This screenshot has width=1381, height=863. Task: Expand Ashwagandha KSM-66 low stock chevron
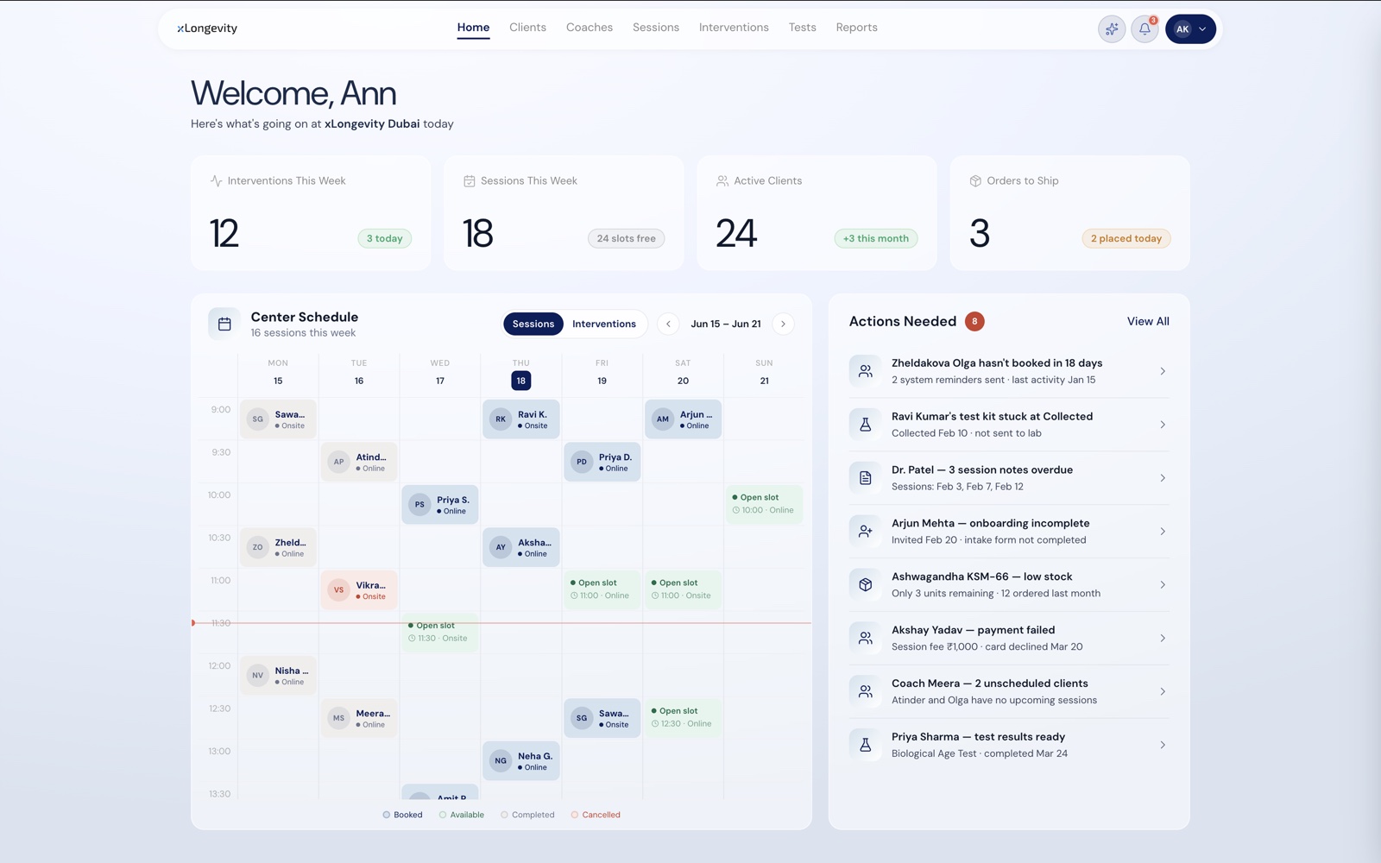1163,585
